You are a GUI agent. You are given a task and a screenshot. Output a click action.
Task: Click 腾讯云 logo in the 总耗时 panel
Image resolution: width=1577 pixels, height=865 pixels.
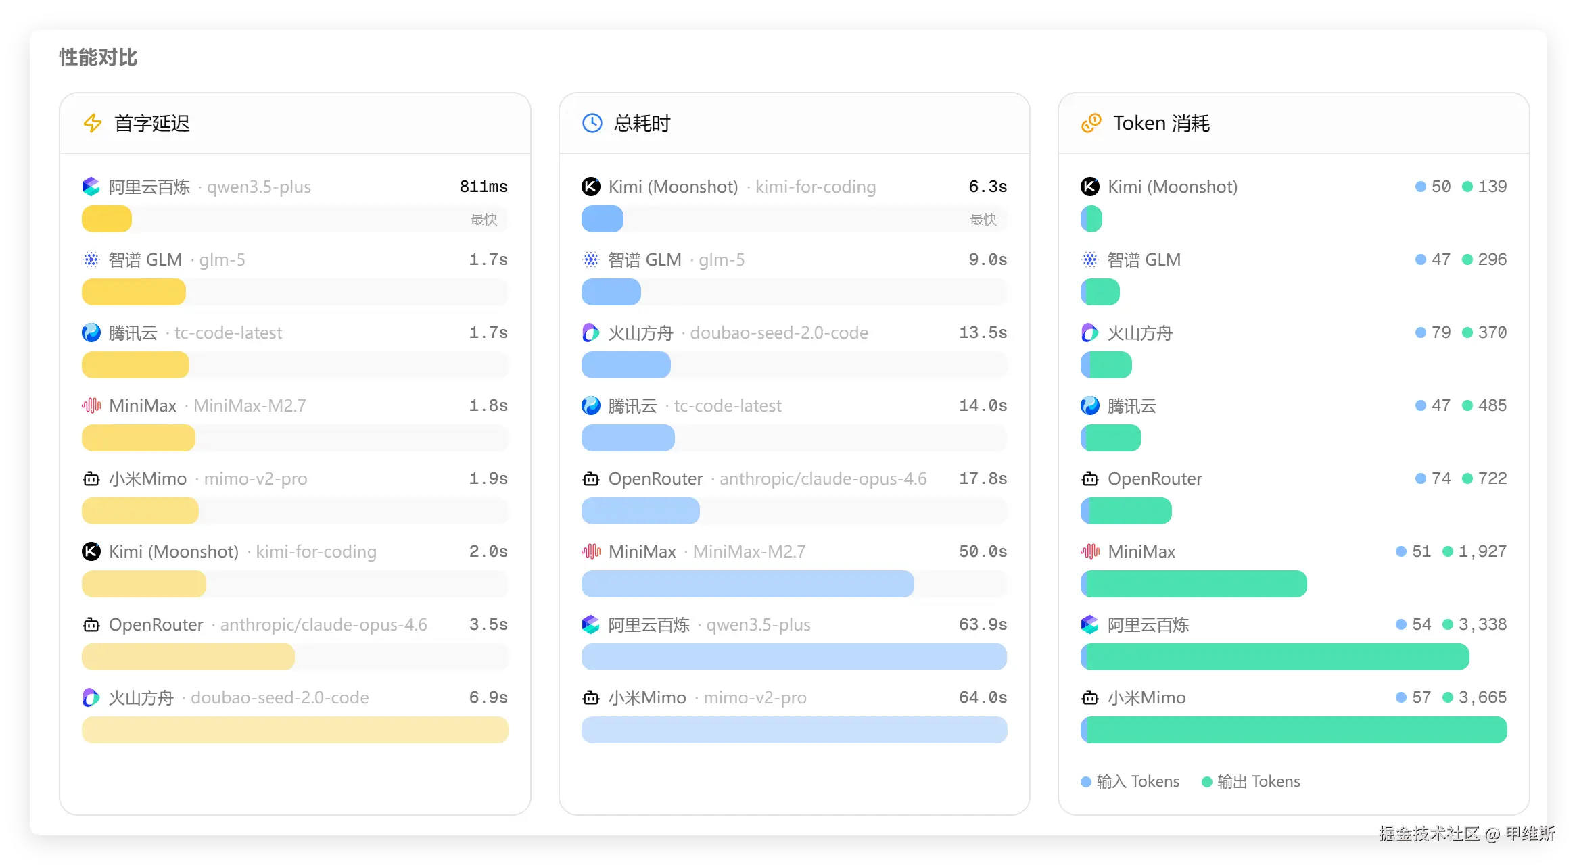(x=591, y=405)
